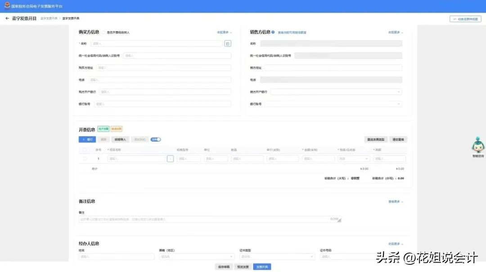The height and width of the screenshot is (272, 486).
Task: Open the 智能咨询 robot assistant
Action: click(x=478, y=147)
